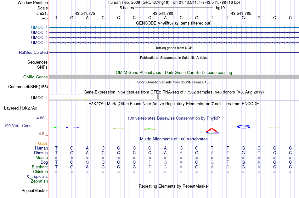Click the GENCODE V49lift37 track title

click(174, 23)
